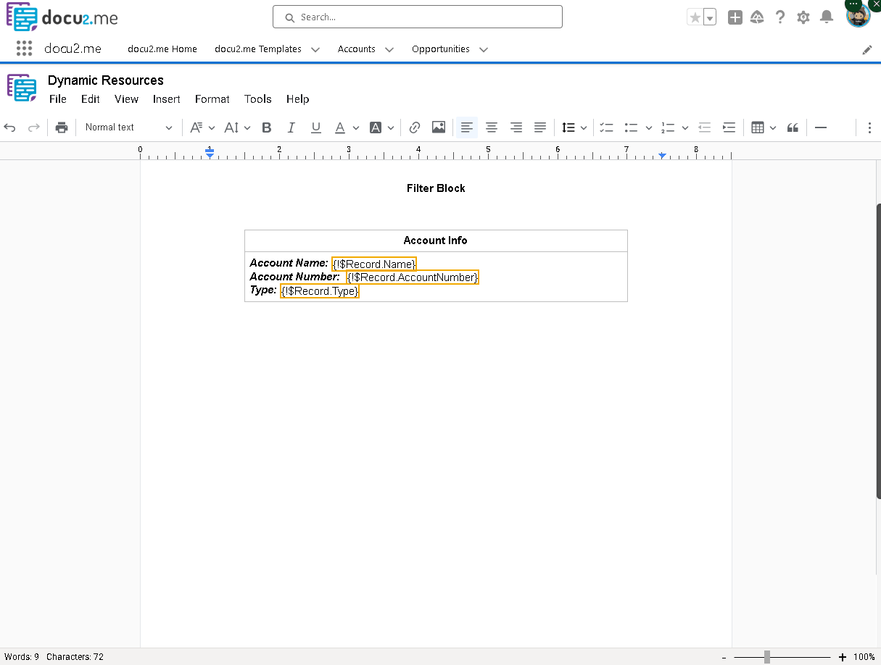Image resolution: width=881 pixels, height=665 pixels.
Task: Apply block quote formatting
Action: 793,127
